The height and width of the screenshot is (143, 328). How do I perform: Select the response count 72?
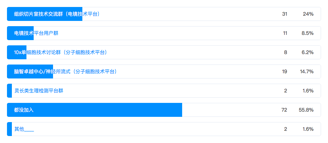pos(284,110)
